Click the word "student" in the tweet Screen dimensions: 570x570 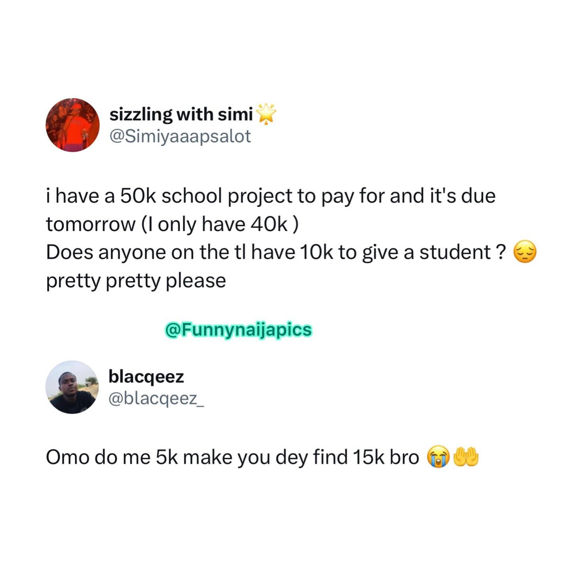(455, 253)
